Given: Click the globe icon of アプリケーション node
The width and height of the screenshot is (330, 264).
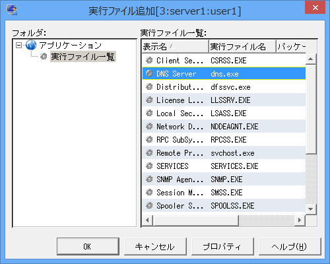Looking at the screenshot, I should click(x=31, y=45).
